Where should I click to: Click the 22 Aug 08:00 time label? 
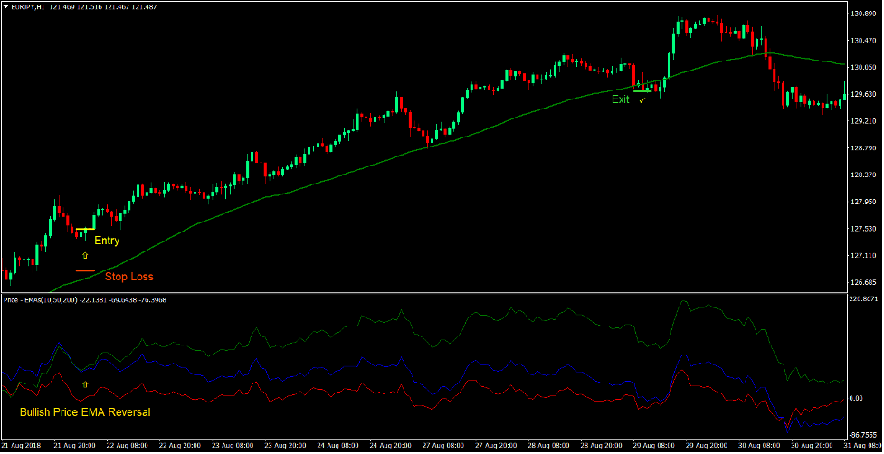[x=128, y=445]
